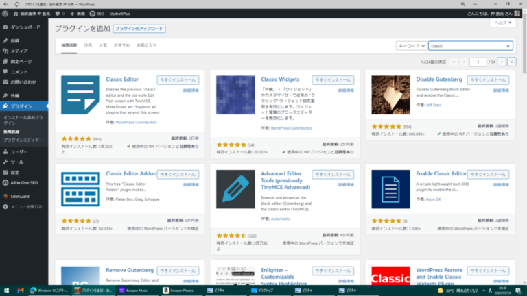The image size is (527, 296).
Task: Click the browser zoom magnifier icon
Action: point(462,4)
